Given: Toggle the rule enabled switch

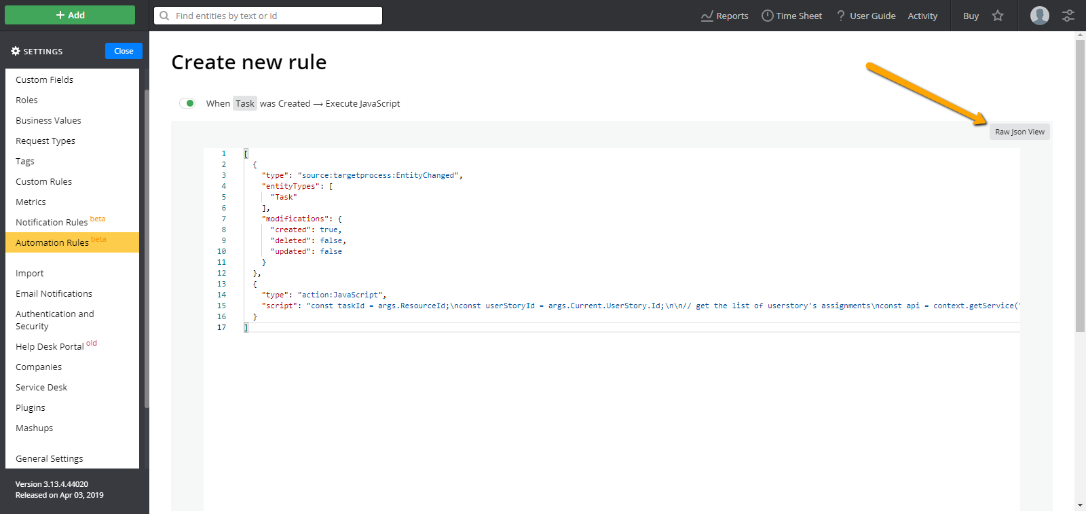Looking at the screenshot, I should [x=187, y=103].
